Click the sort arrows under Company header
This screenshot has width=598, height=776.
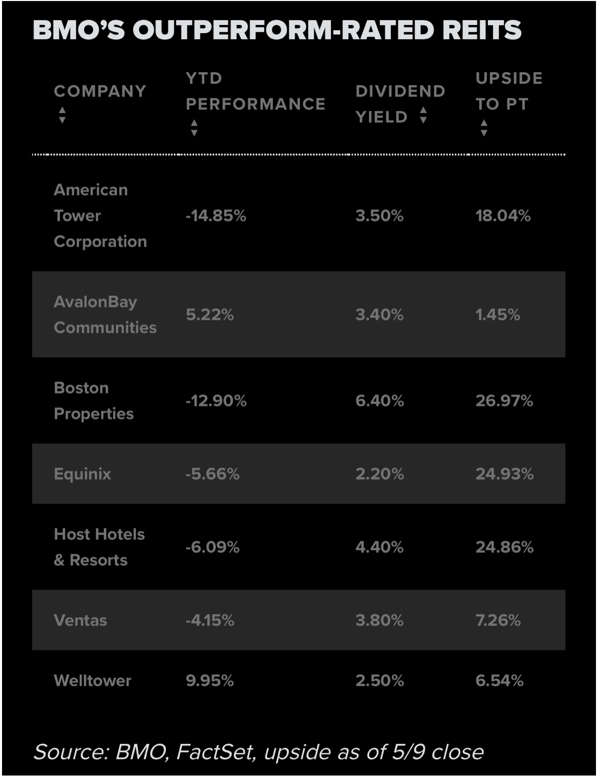point(62,115)
